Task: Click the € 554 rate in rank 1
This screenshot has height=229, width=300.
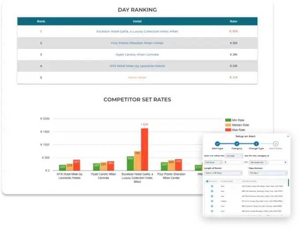Action: tap(233, 31)
